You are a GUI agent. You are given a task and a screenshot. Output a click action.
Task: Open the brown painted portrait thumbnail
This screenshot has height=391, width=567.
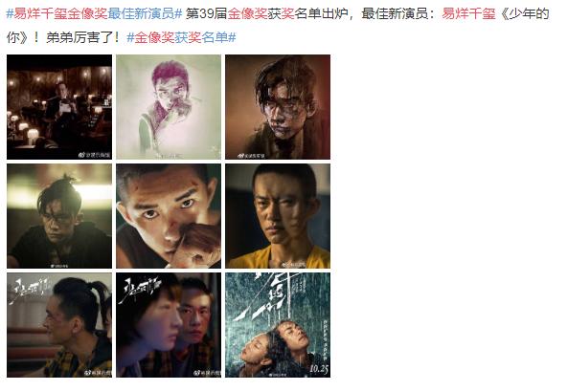tap(278, 107)
